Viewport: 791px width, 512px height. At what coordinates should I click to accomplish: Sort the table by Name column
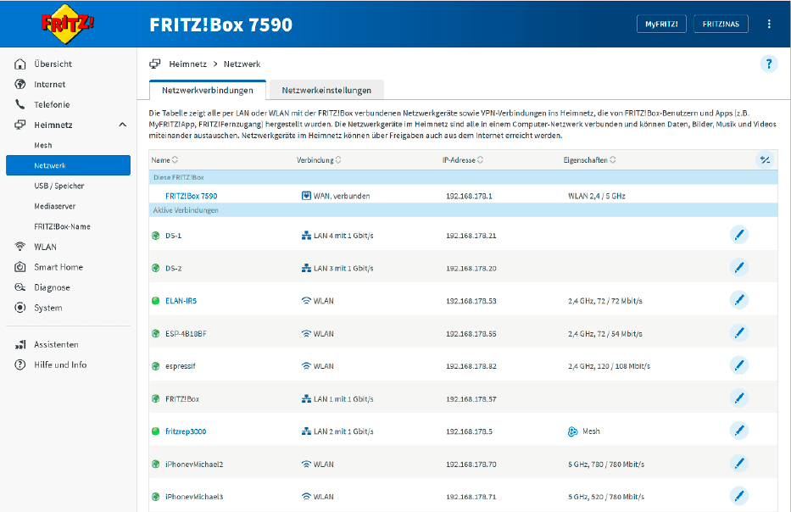coord(164,160)
